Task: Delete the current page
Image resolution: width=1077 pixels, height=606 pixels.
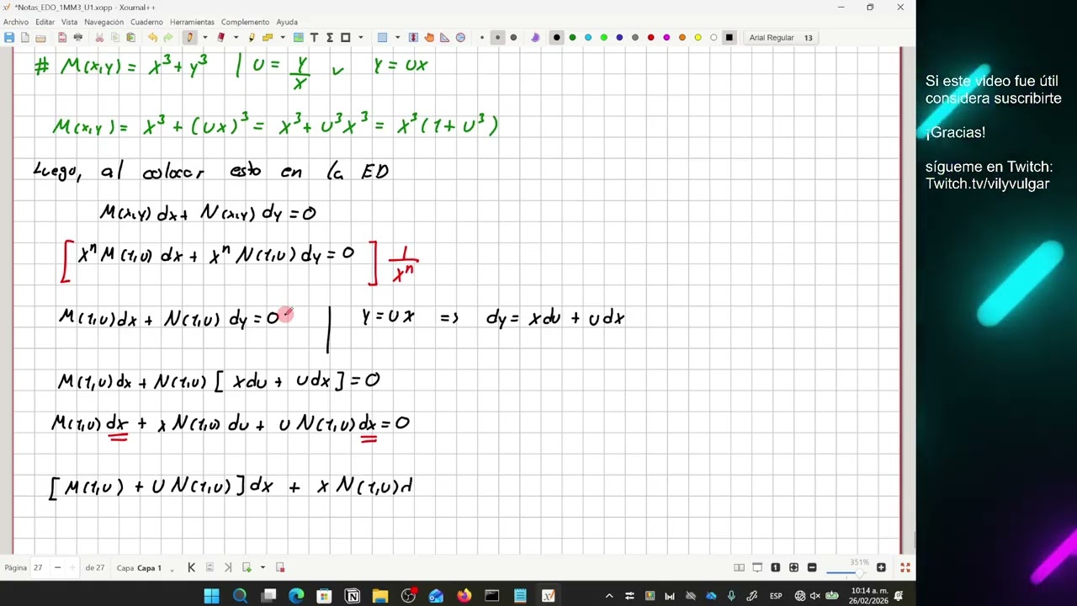Action: 280,567
